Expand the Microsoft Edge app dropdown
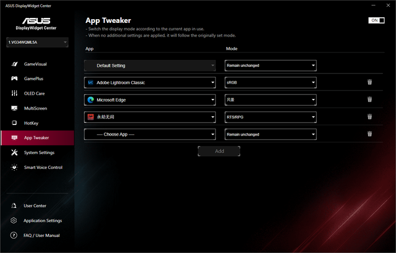396x253 pixels. (x=150, y=100)
